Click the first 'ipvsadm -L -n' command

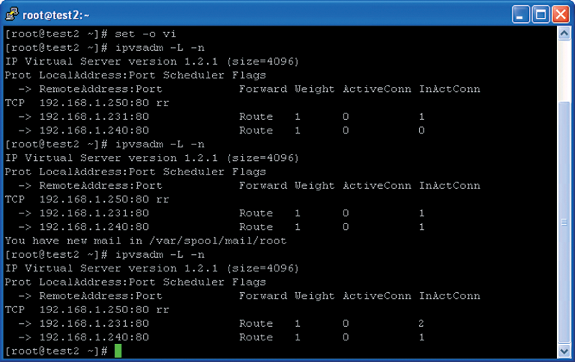(x=160, y=48)
